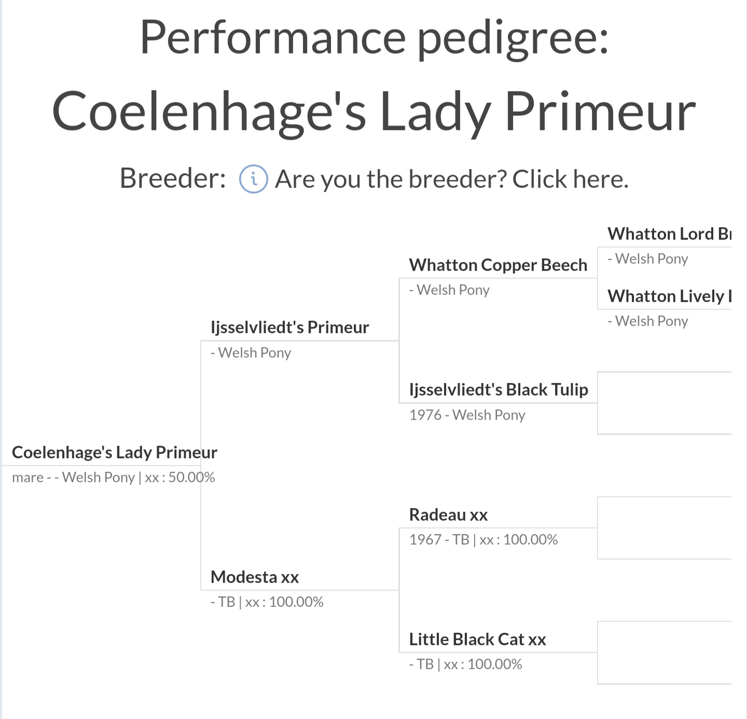Click the empty ancestor box beside Little Black Cat xx

pos(664,652)
